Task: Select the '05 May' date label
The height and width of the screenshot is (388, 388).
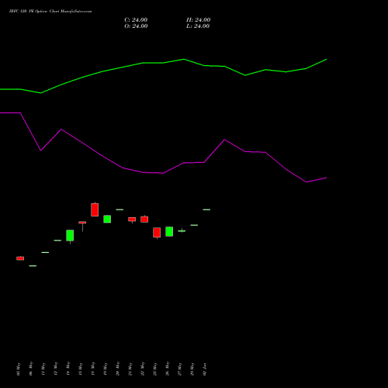Action: (x=19, y=369)
